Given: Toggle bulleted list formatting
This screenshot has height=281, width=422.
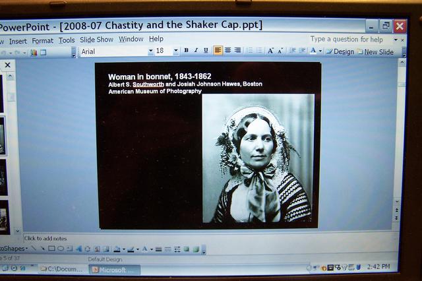Looking at the screenshot, I should click(x=259, y=51).
